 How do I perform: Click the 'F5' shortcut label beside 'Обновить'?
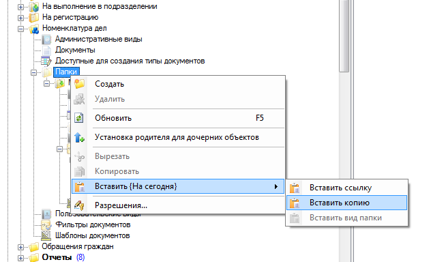(x=259, y=118)
